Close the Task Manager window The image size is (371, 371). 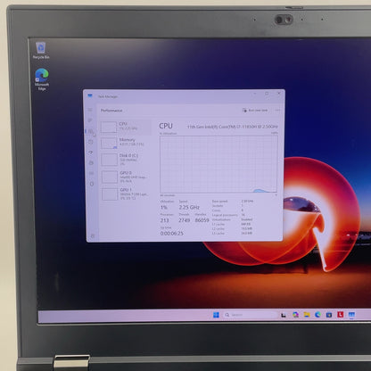(x=279, y=94)
